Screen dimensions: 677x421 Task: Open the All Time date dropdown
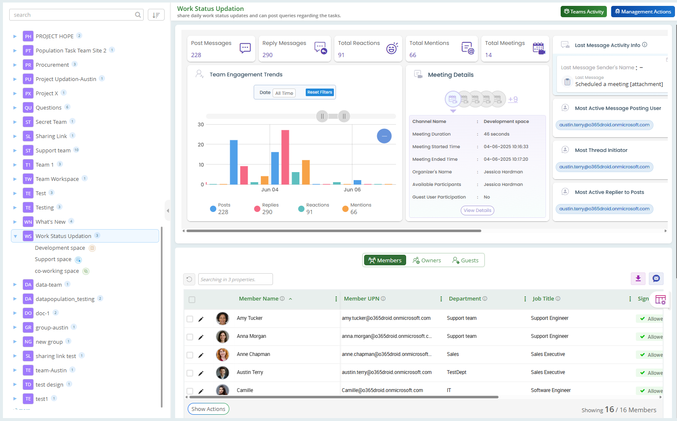point(284,93)
